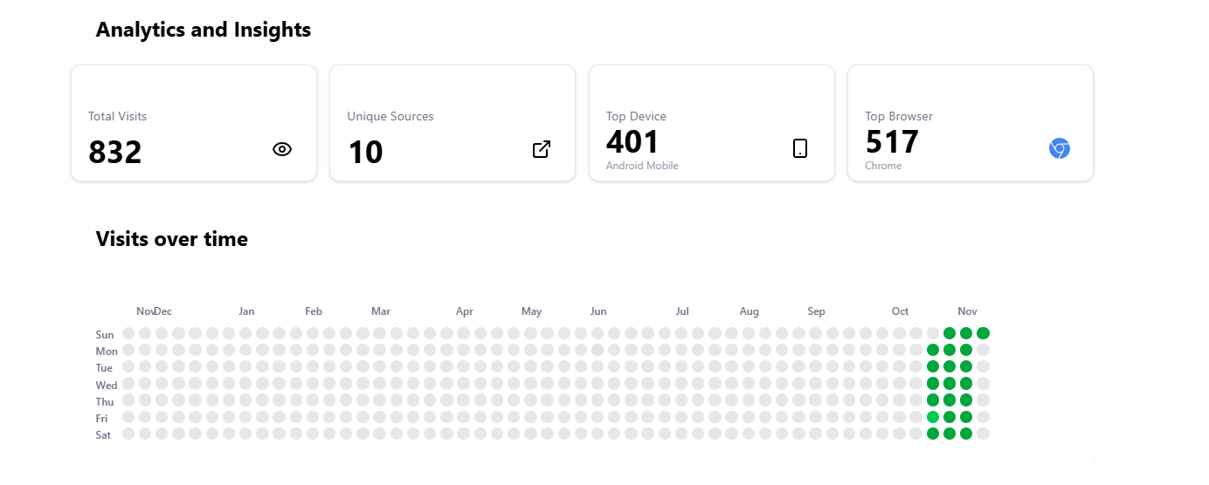Click the Android Mobile device label
Viewport: 1209px width, 485px height.
tap(642, 166)
